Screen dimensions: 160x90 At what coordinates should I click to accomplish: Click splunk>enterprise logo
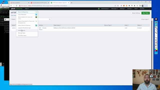(17, 9)
